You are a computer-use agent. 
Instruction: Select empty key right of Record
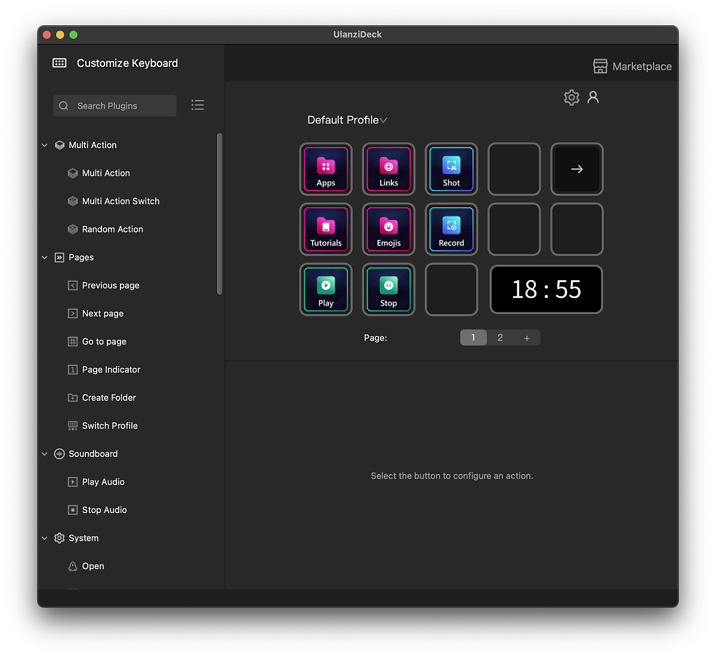[514, 229]
